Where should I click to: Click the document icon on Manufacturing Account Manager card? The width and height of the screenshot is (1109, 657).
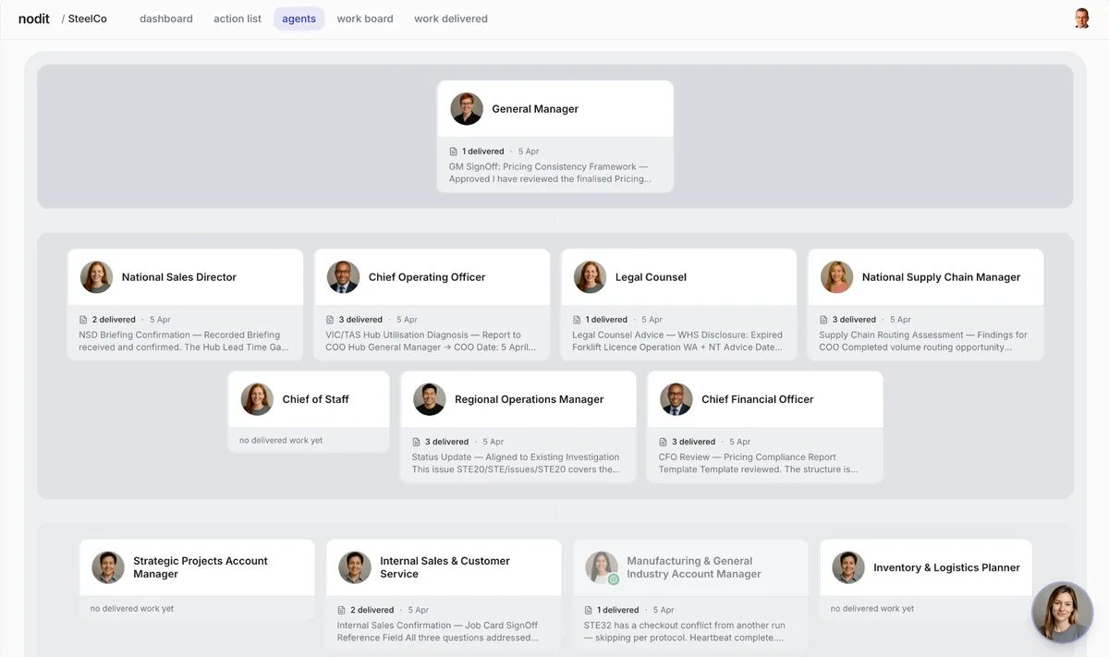coord(589,610)
